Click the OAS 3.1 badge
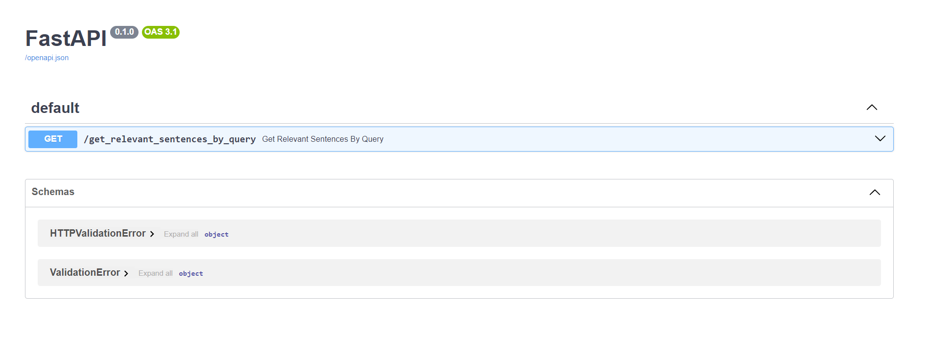Screen dimensions: 928x352 coord(161,32)
